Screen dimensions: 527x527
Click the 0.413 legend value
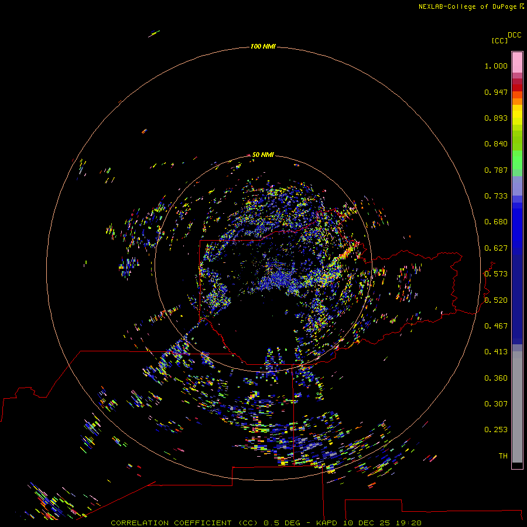(x=496, y=352)
